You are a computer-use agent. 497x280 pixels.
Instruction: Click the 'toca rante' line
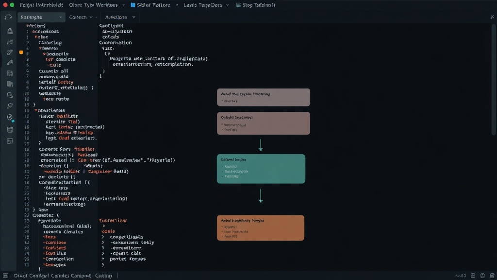[56, 99]
